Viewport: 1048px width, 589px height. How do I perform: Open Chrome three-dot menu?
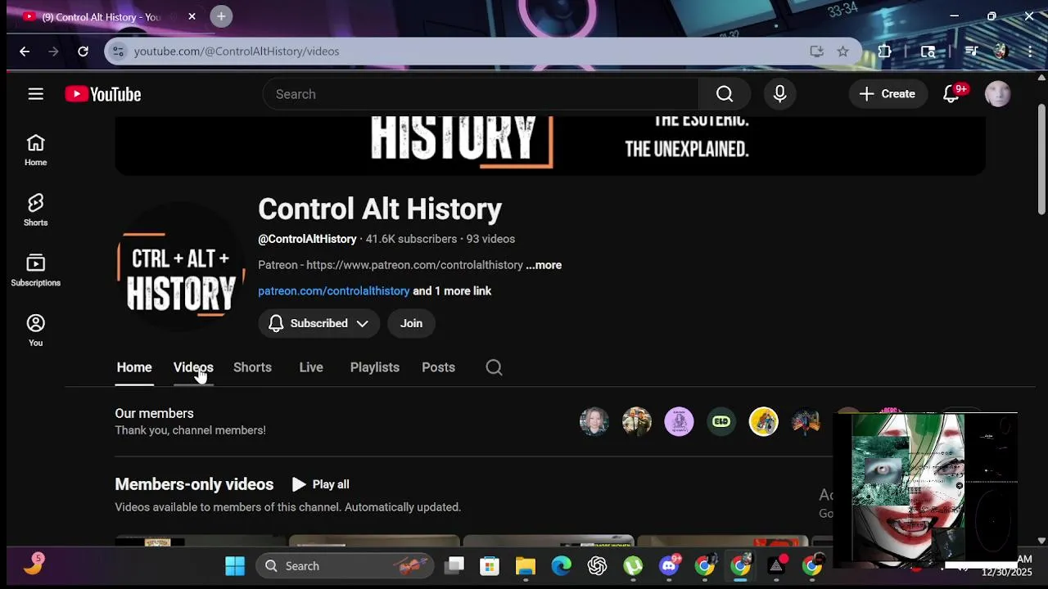click(1030, 51)
